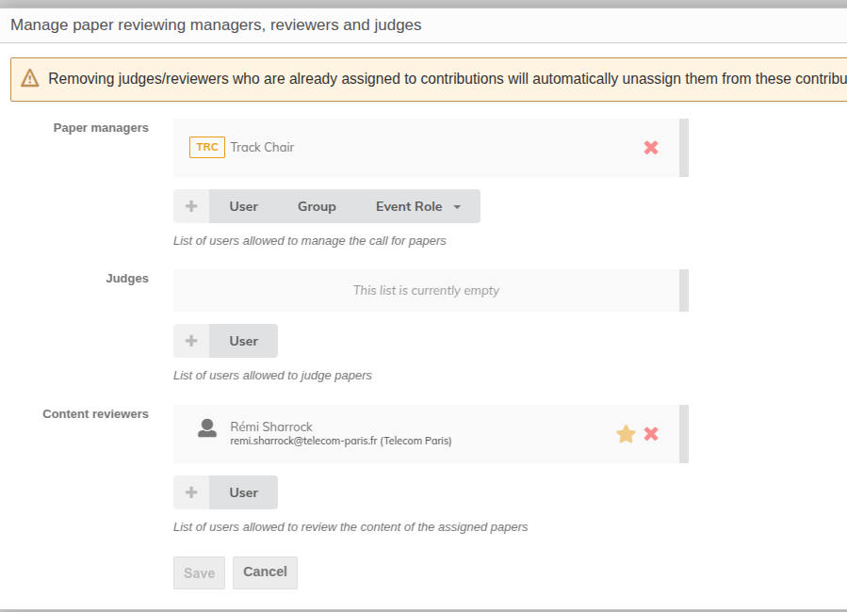Open the Event Role dropdown

click(418, 206)
